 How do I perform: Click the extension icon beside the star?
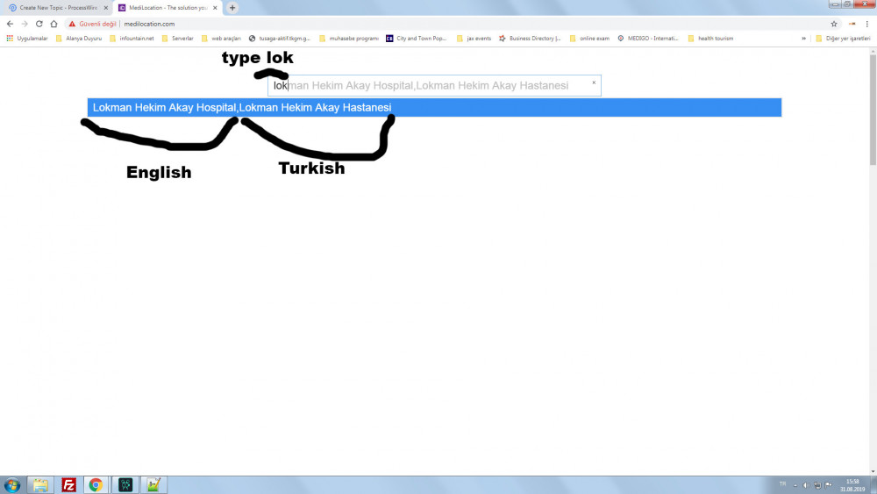pyautogui.click(x=852, y=24)
